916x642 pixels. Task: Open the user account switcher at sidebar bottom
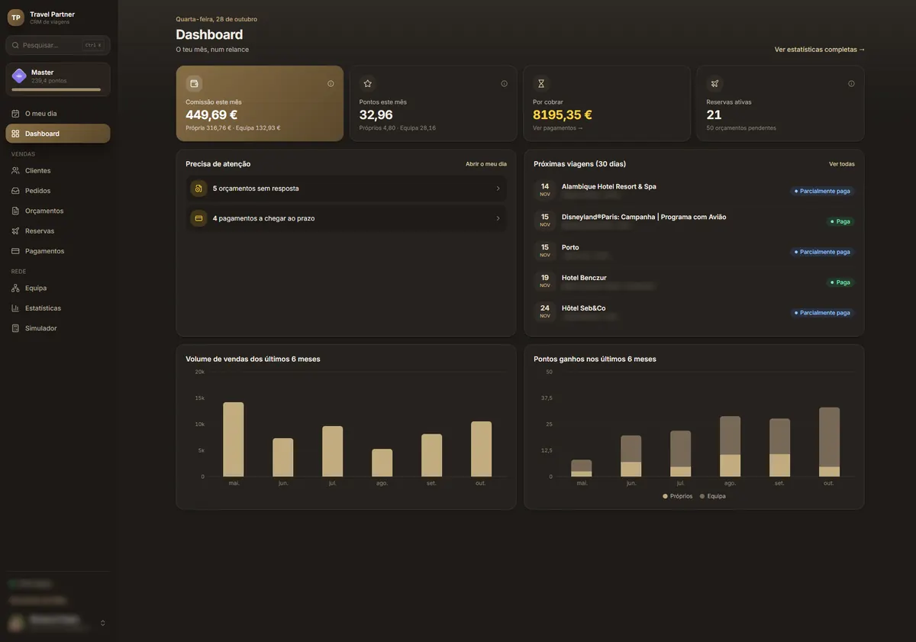point(58,623)
